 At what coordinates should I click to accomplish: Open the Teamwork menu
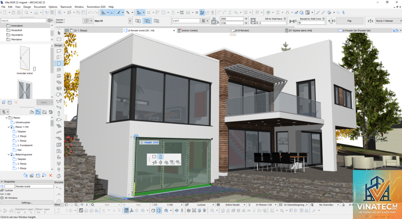click(66, 7)
